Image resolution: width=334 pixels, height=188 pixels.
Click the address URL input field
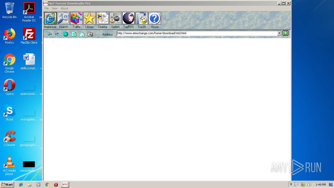pos(197,33)
